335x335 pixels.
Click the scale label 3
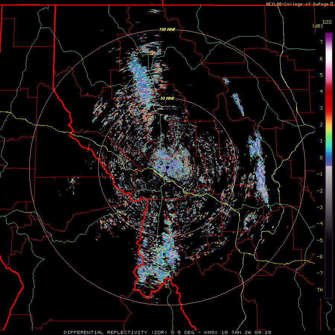point(321,108)
